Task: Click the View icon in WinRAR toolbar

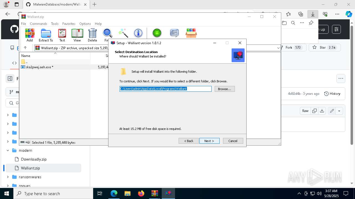Action: [x=77, y=35]
